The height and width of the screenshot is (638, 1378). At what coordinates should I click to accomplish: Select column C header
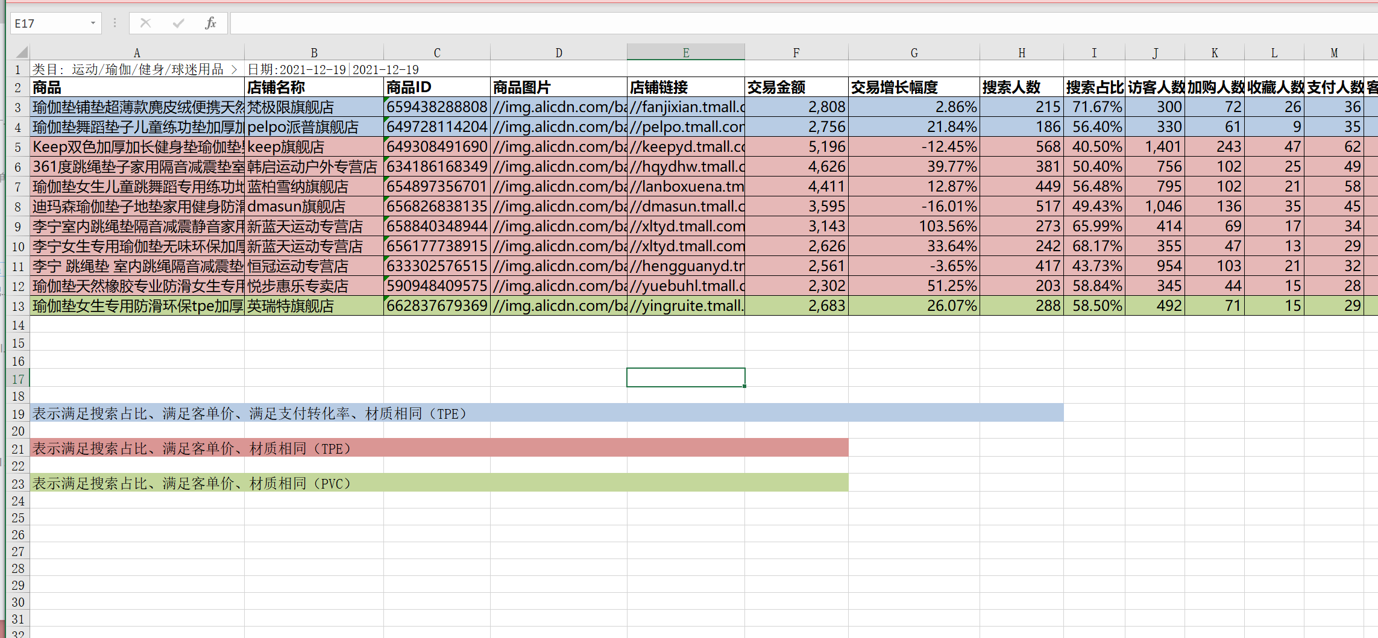point(437,52)
